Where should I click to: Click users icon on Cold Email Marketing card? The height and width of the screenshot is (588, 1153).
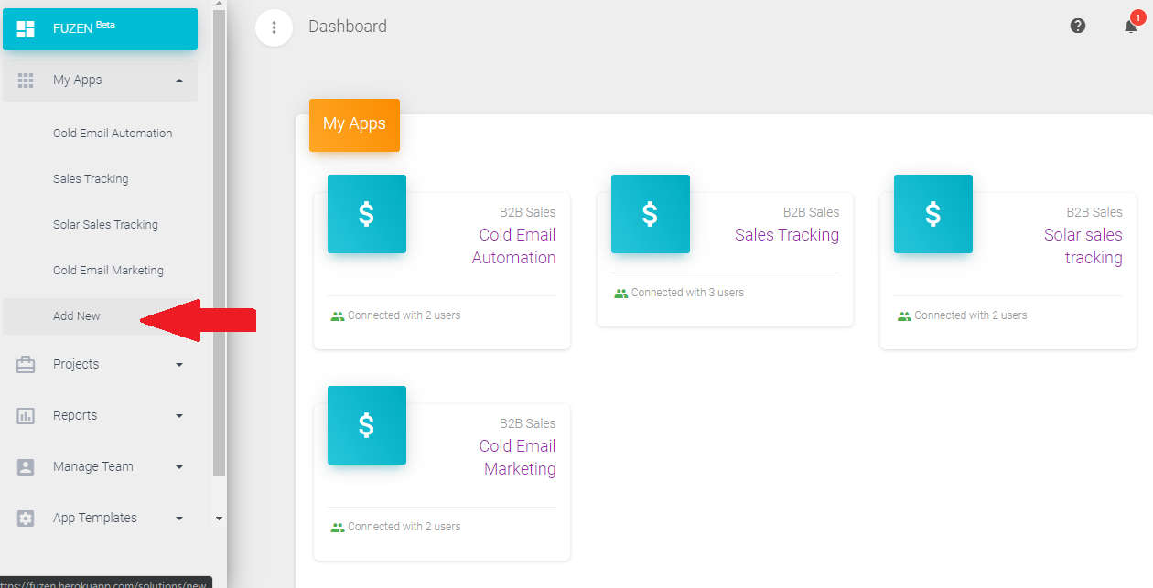(337, 527)
